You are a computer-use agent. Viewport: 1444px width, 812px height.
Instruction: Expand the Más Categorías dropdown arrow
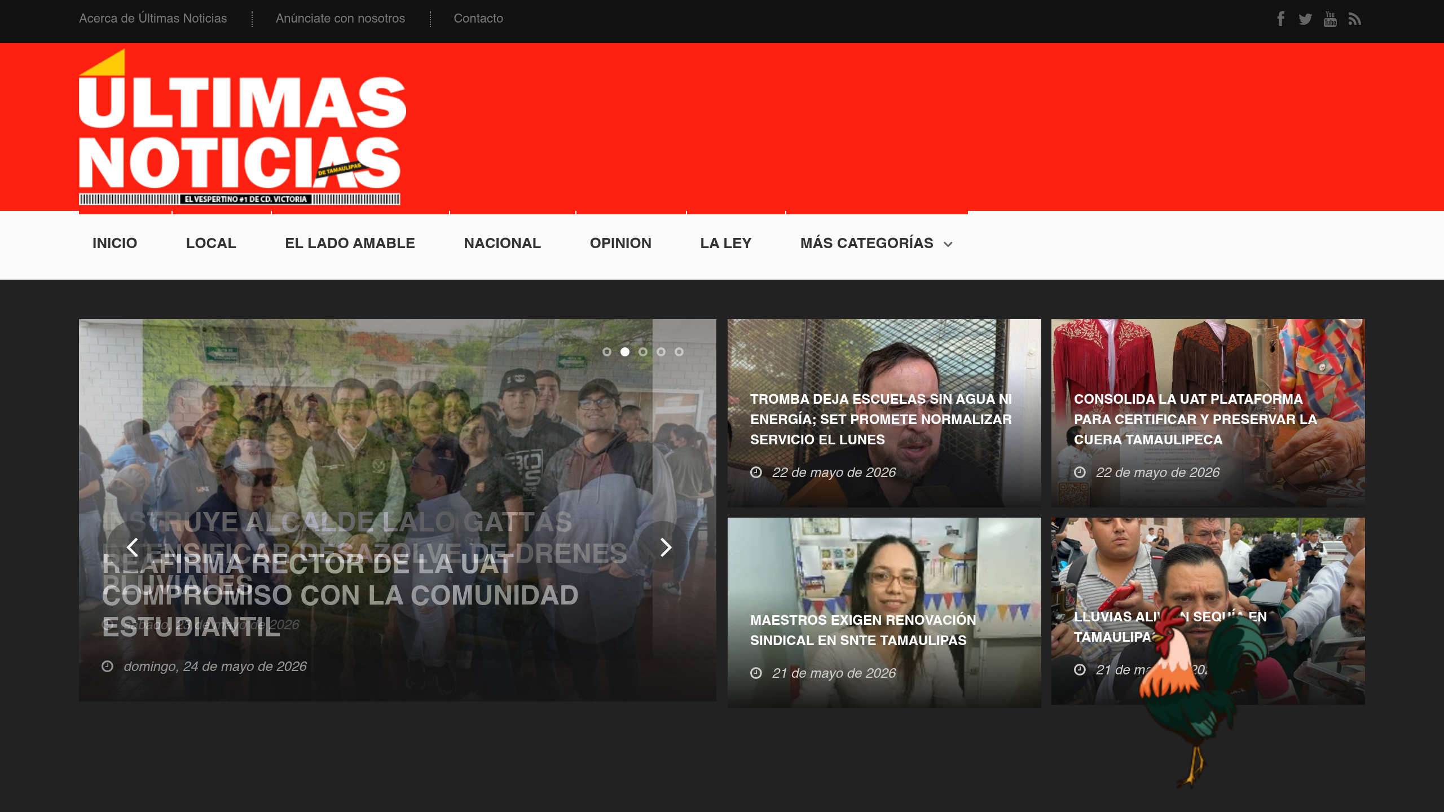(x=948, y=244)
